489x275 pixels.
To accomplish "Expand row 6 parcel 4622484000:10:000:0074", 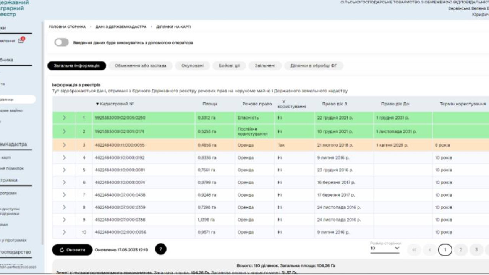I will tap(64, 183).
